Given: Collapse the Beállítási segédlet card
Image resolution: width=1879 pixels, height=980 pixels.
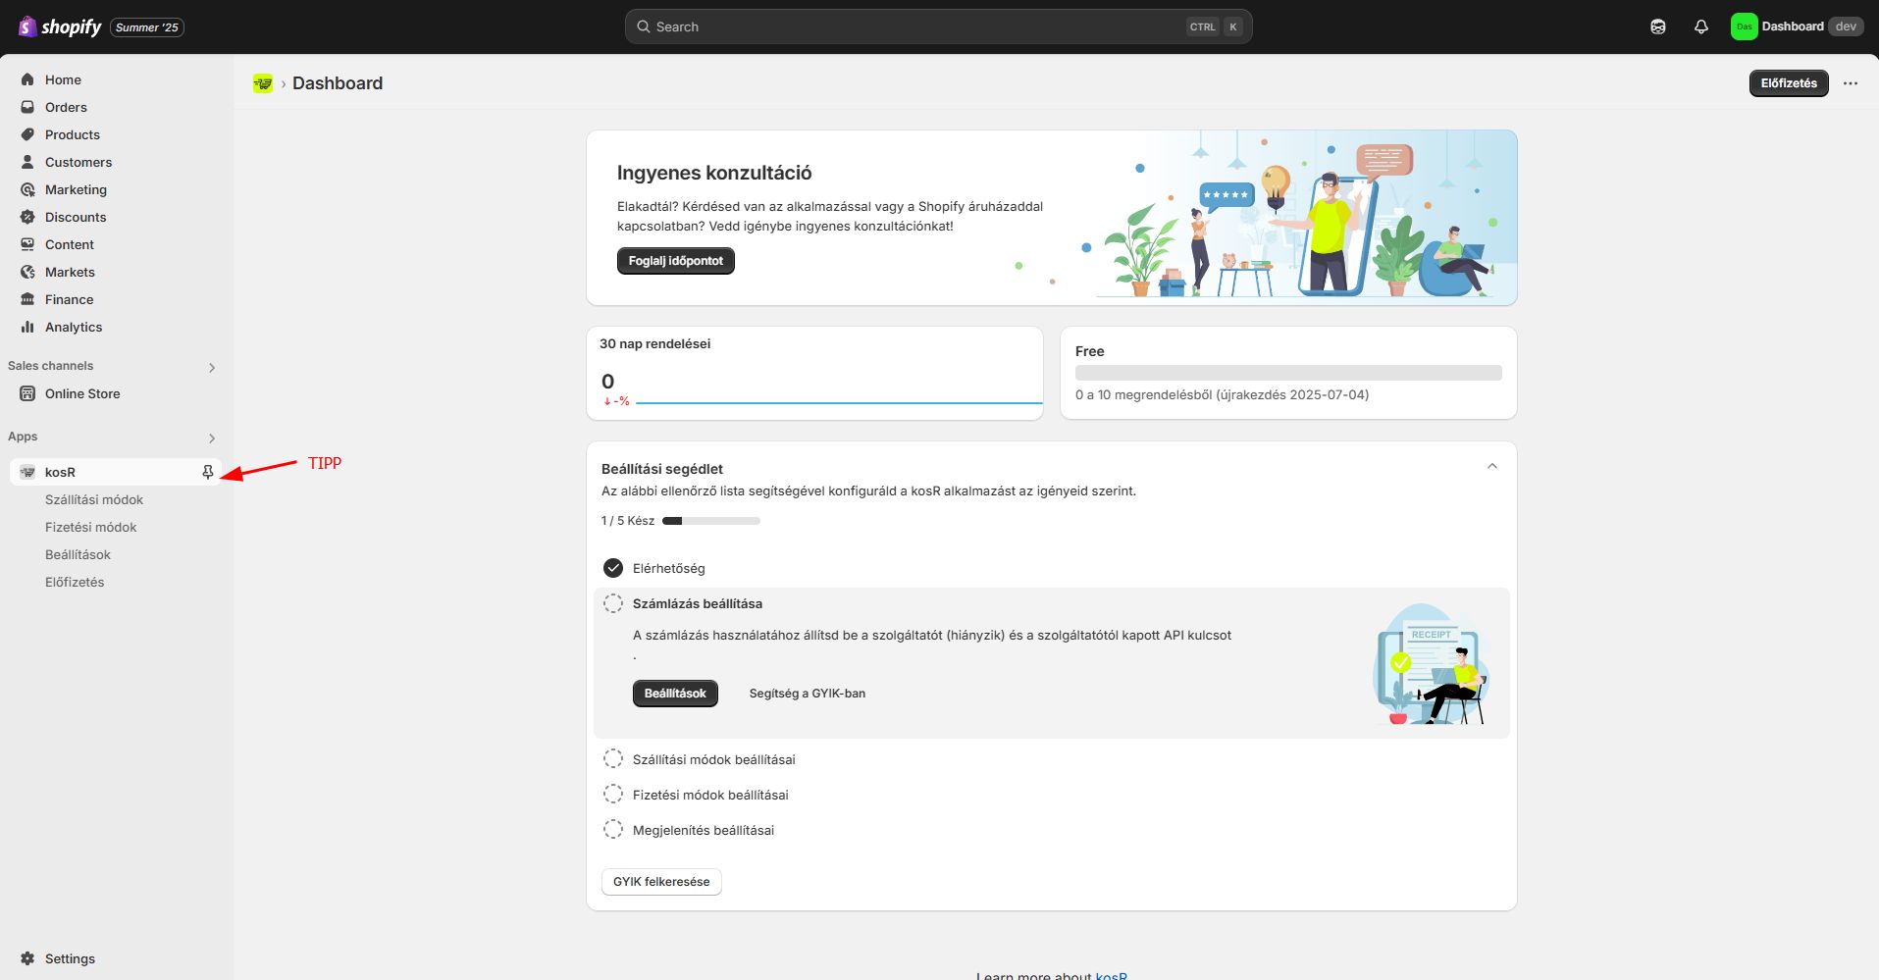Looking at the screenshot, I should (1492, 467).
